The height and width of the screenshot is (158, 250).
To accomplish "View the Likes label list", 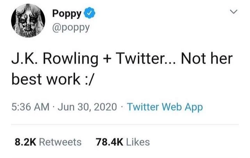I will tap(138, 142).
